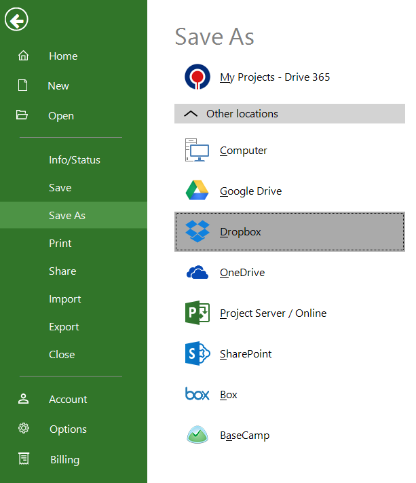This screenshot has height=483, width=416.
Task: Click the Box logo icon
Action: [x=197, y=395]
